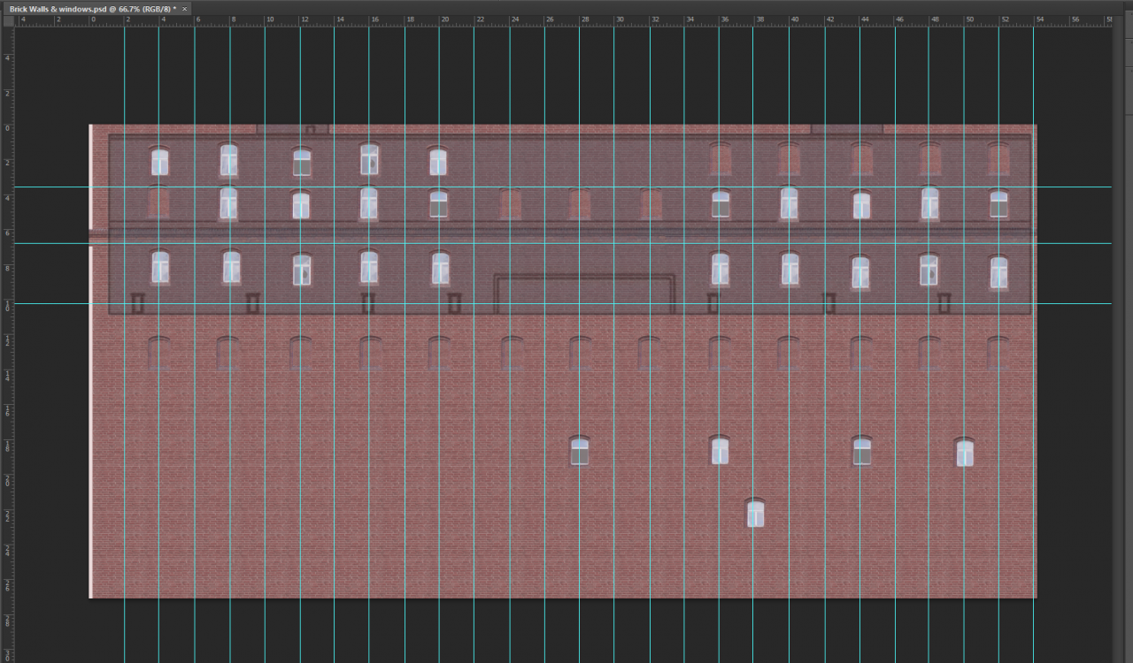
Task: Click the 54 mark on the horizontal ruler
Action: (1039, 19)
